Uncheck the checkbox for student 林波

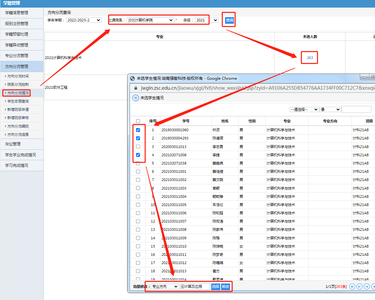click(x=138, y=130)
